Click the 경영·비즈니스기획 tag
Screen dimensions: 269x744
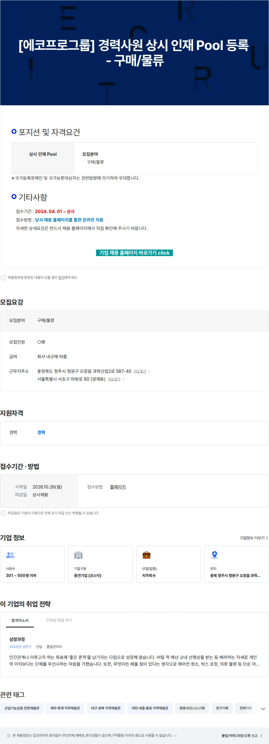[192, 708]
